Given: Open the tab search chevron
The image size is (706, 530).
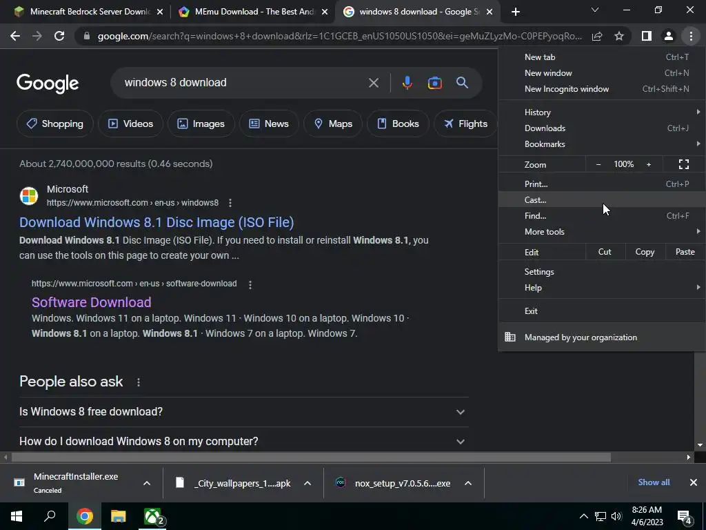Looking at the screenshot, I should [595, 10].
